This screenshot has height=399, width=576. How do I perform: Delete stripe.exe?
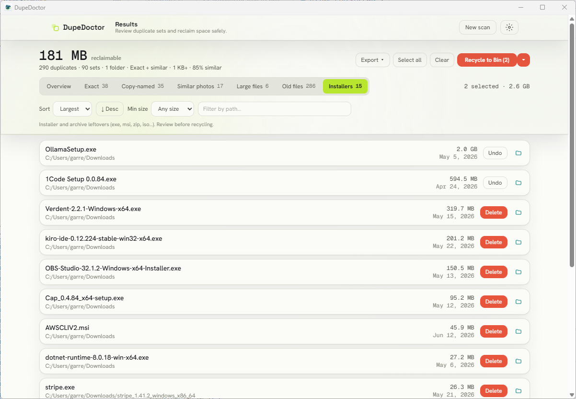494,391
